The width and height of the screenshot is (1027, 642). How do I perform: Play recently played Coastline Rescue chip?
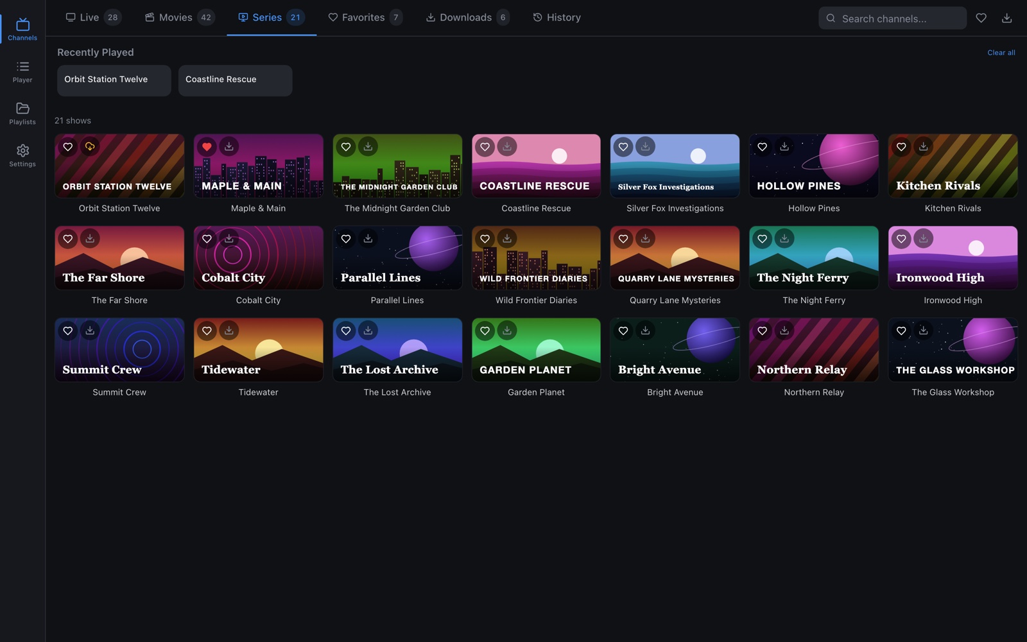pyautogui.click(x=235, y=80)
